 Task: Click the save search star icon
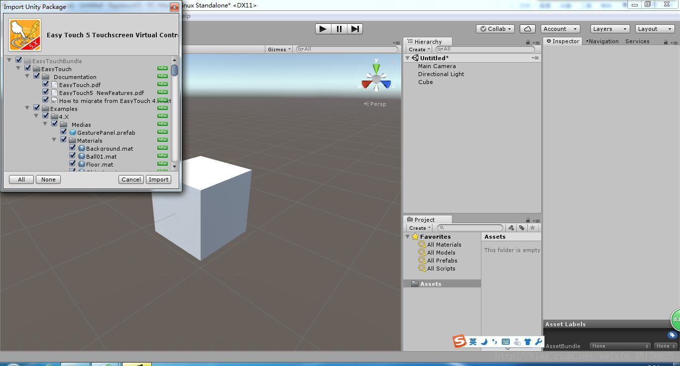pos(533,228)
